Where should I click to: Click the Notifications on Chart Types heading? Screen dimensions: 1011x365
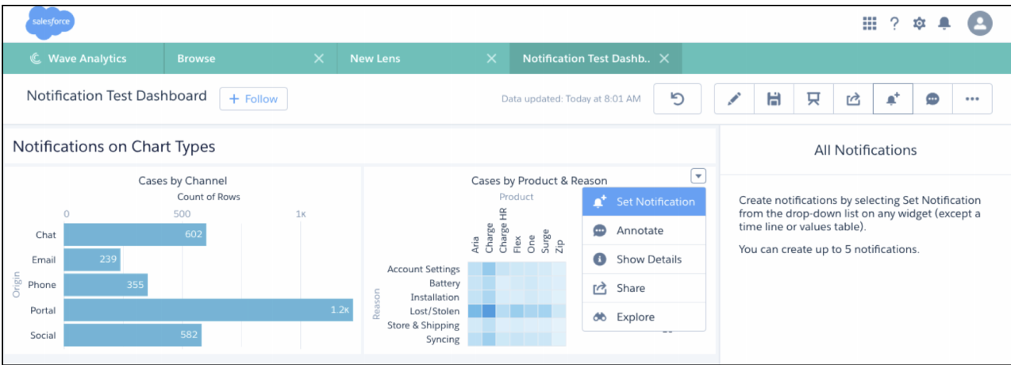click(x=113, y=147)
